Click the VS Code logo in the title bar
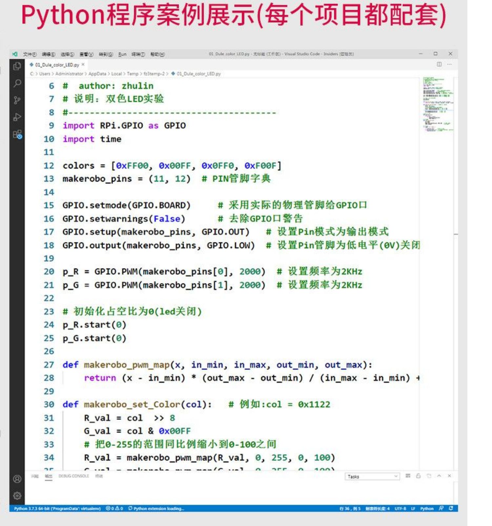The height and width of the screenshot is (526, 492). pos(15,54)
